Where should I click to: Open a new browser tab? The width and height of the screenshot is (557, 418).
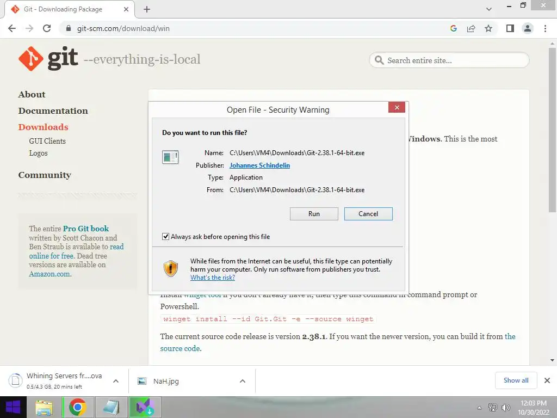pos(147,9)
